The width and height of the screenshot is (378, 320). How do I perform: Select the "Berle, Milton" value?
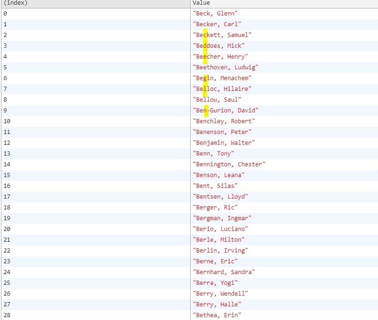[x=219, y=240]
